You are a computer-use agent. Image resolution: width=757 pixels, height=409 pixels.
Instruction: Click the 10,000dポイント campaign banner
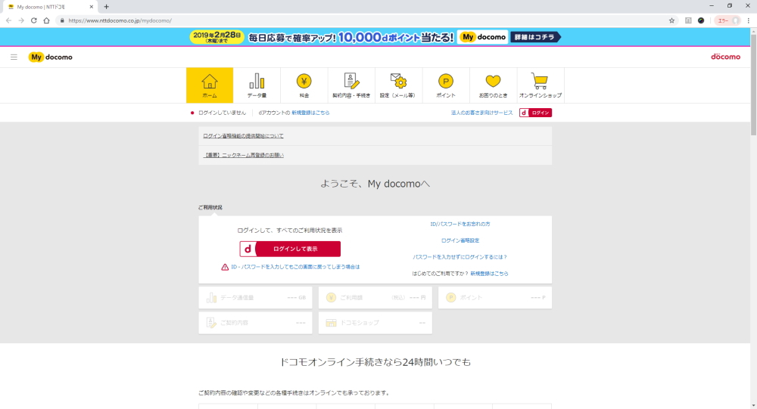coord(375,37)
